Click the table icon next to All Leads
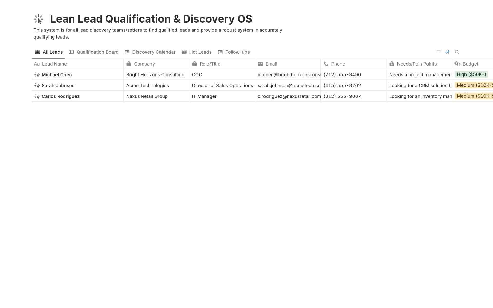 [x=37, y=52]
